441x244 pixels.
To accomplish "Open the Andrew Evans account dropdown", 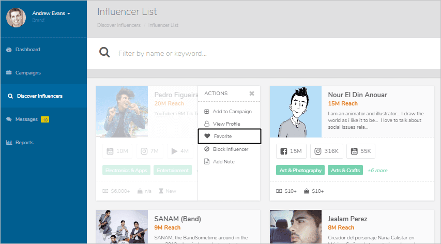I will click(51, 13).
